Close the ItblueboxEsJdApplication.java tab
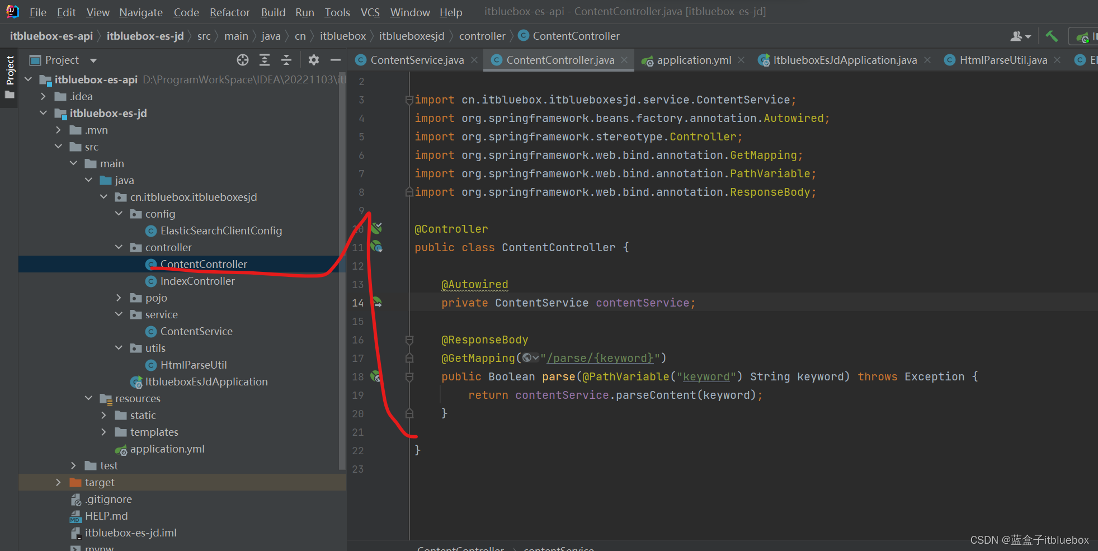The width and height of the screenshot is (1098, 551). [927, 60]
